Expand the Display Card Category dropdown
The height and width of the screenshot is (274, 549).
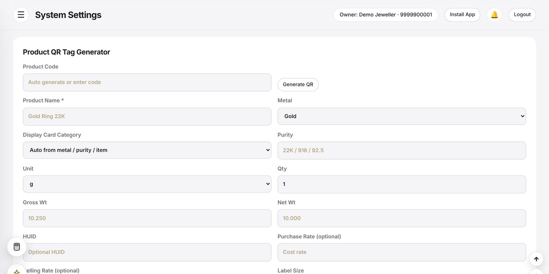point(147,150)
